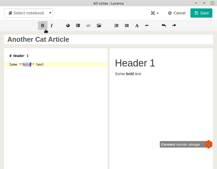Insert a blockquote using the indent icon

click(x=78, y=25)
